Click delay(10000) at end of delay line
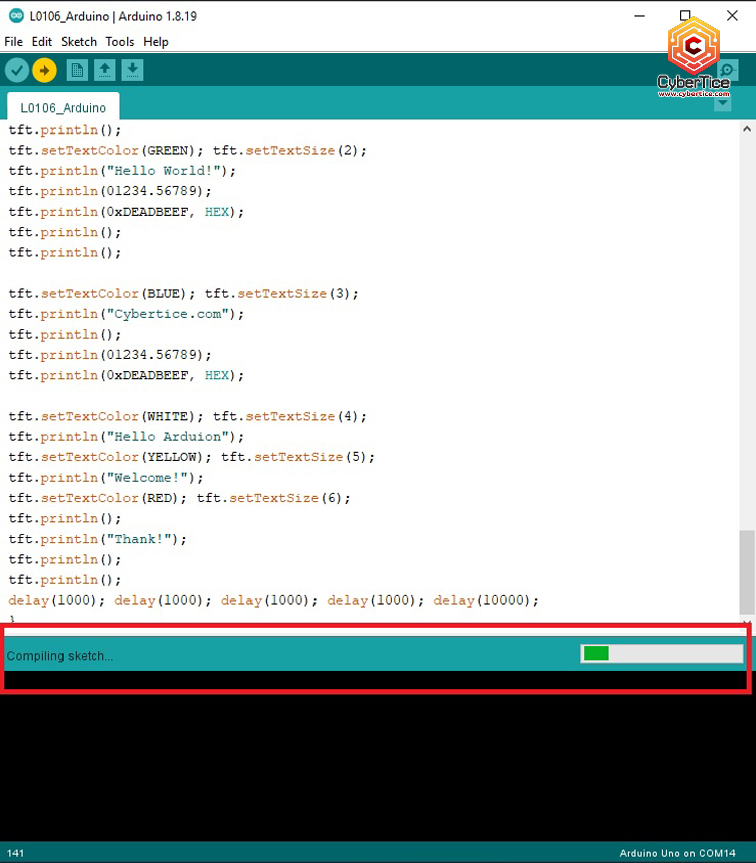The height and width of the screenshot is (863, 756). click(482, 600)
